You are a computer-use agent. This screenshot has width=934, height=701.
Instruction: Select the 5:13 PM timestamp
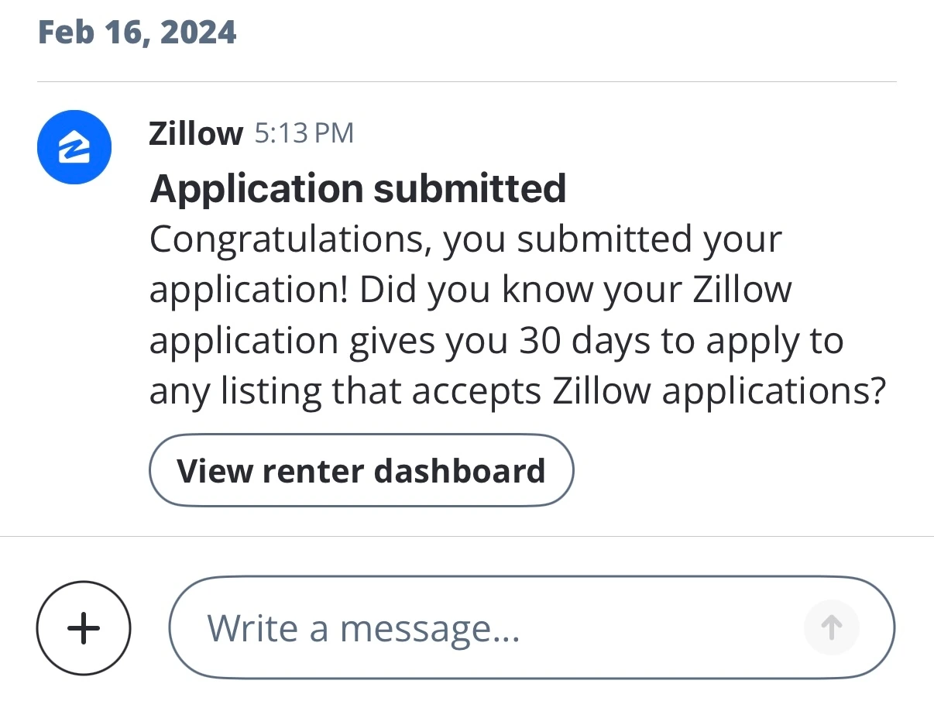304,134
